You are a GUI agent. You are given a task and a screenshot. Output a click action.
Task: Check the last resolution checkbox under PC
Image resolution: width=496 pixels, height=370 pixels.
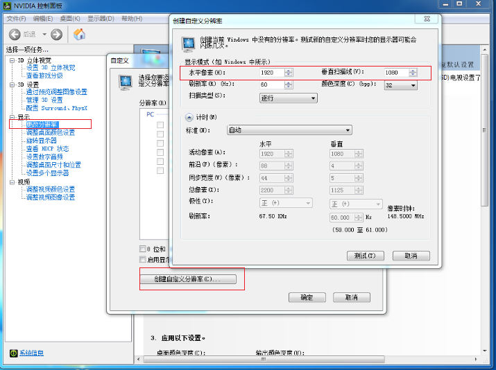click(160, 170)
